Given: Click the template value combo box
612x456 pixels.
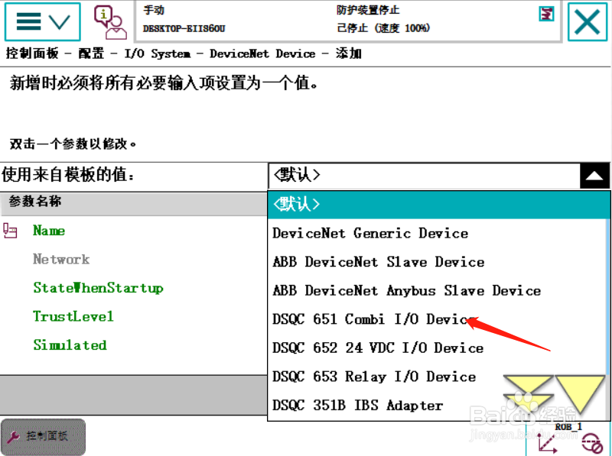Looking at the screenshot, I should tap(425, 176).
